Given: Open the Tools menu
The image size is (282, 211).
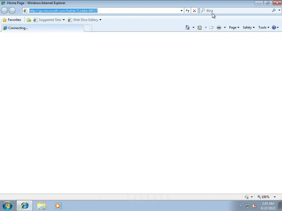Looking at the screenshot, I should tap(264, 27).
